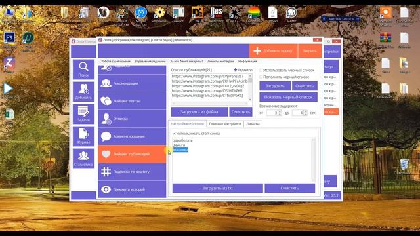Viewport: 420px width, 236px height.
Task: Open the Добавить account section
Action: coord(83,92)
